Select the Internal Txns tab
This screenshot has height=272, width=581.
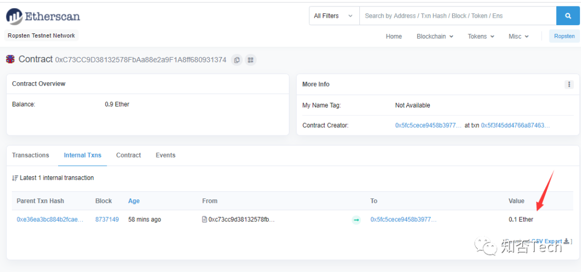click(82, 155)
